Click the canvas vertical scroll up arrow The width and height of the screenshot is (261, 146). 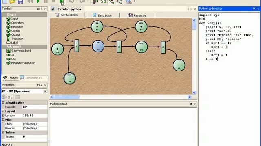pyautogui.click(x=194, y=20)
